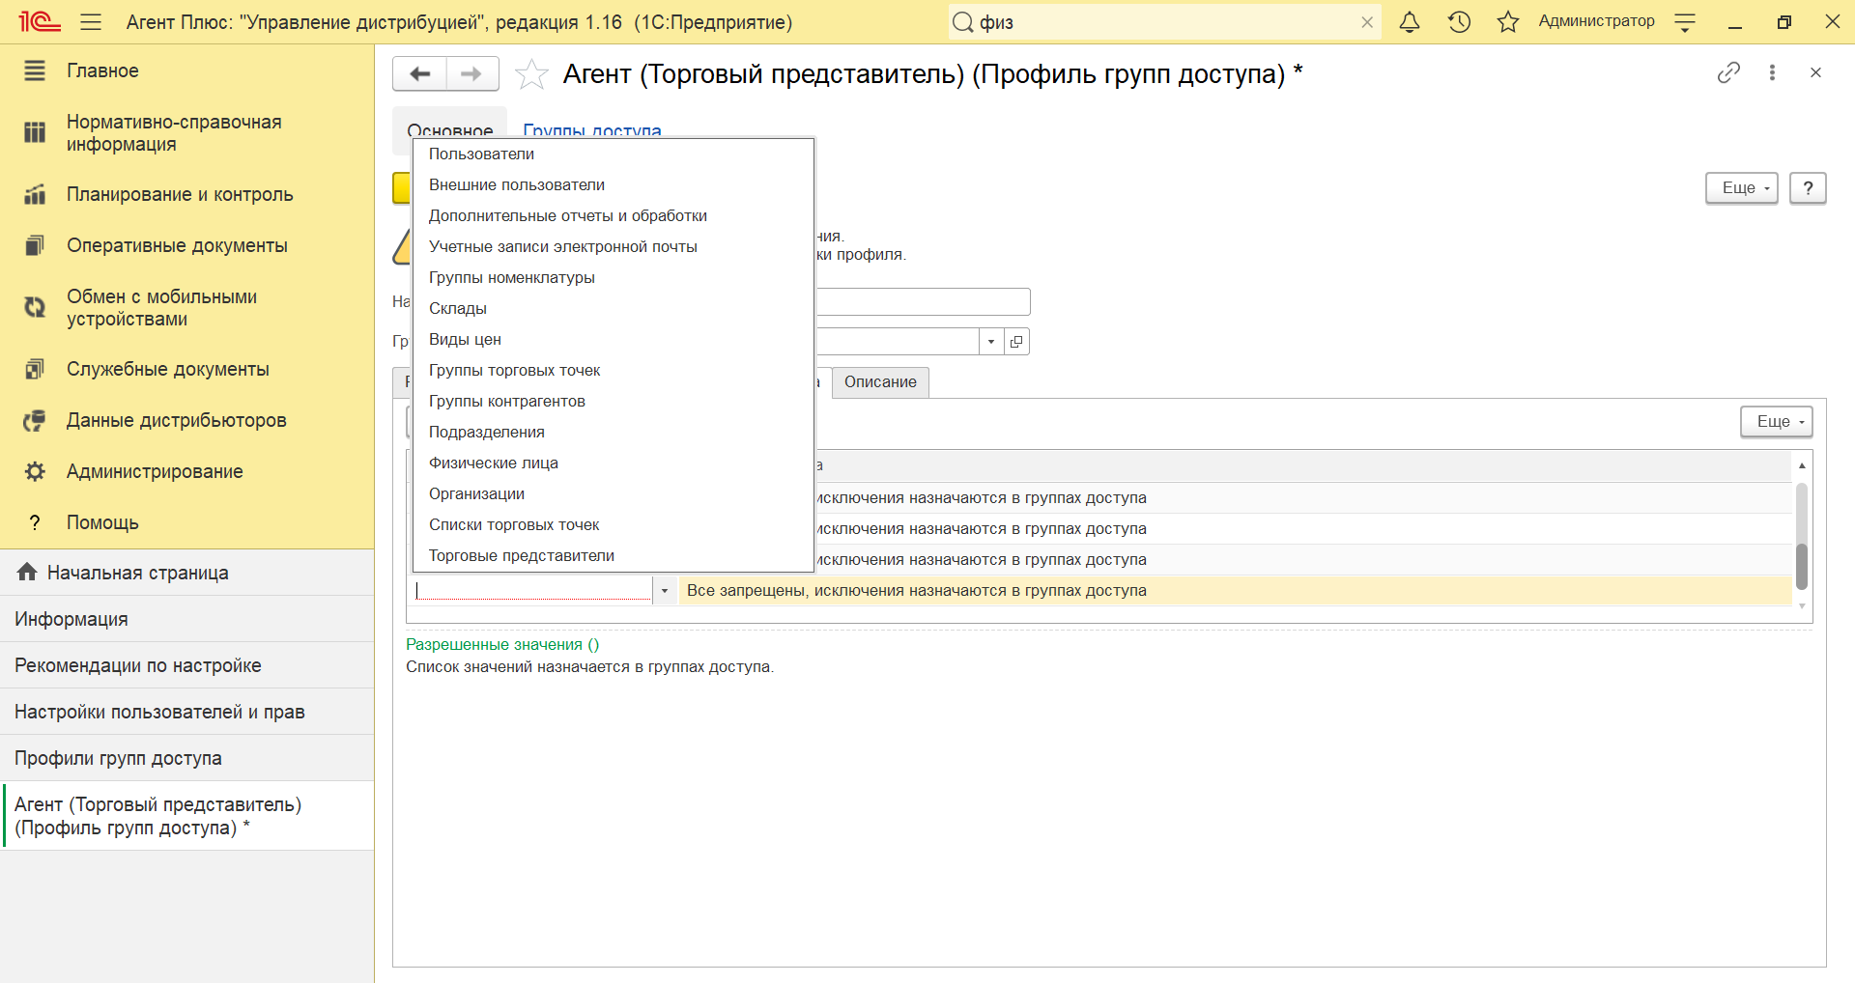This screenshot has height=983, width=1855.
Task: Open the service settings lines icon
Action: click(1685, 21)
